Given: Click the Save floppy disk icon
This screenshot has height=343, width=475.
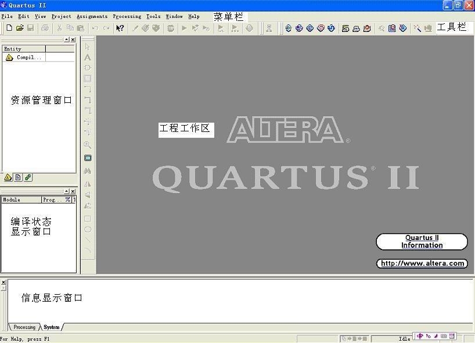Looking at the screenshot, I should [30, 28].
